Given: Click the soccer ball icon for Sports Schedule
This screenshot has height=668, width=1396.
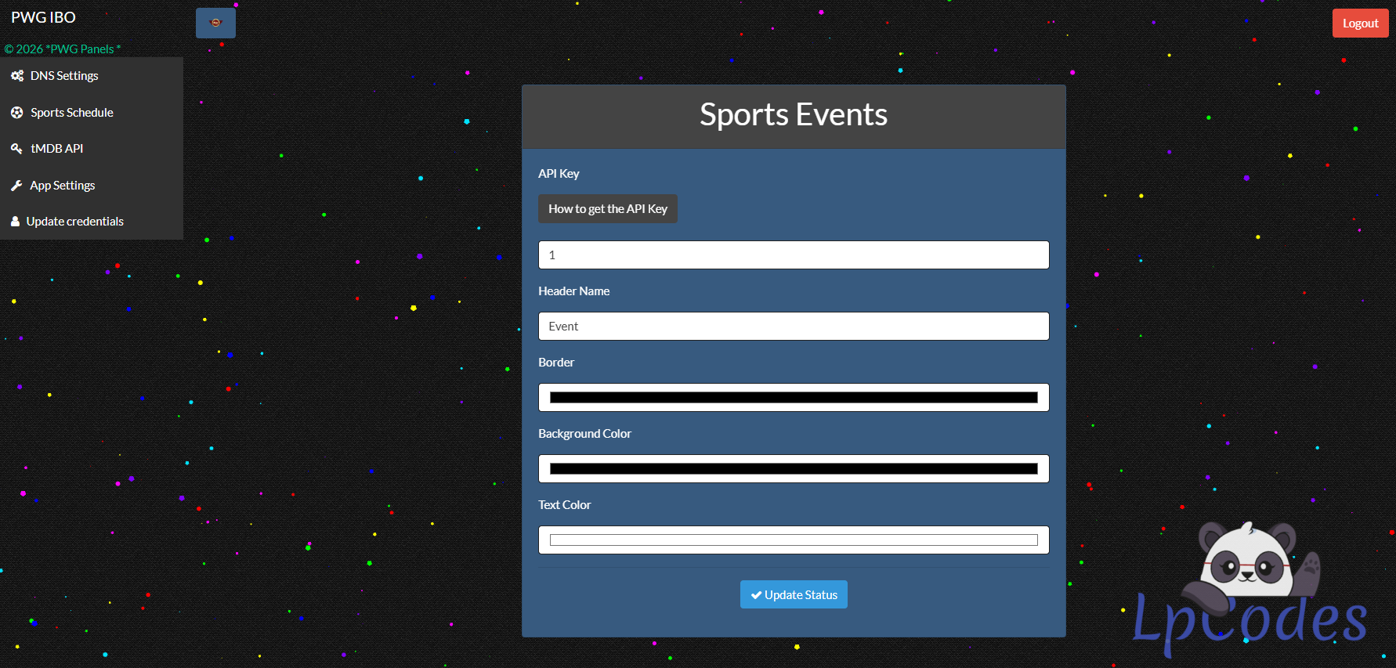Looking at the screenshot, I should pos(16,113).
